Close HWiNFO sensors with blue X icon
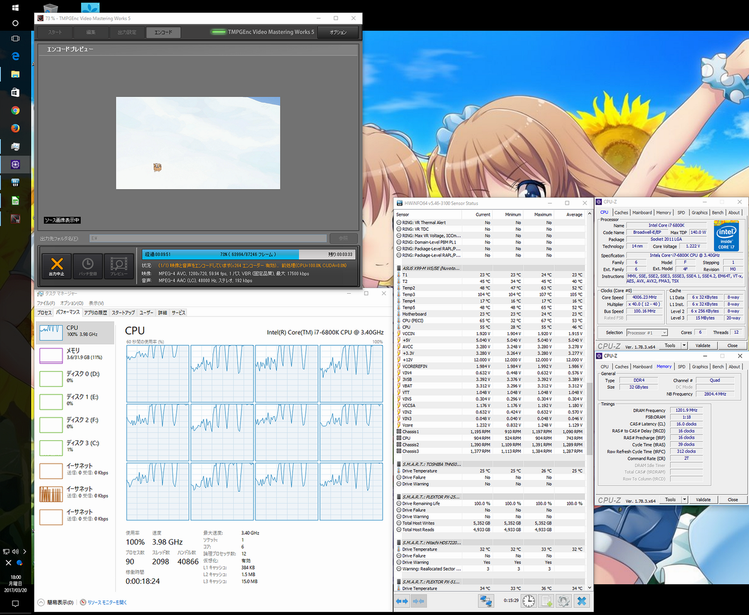749x615 pixels. click(581, 601)
